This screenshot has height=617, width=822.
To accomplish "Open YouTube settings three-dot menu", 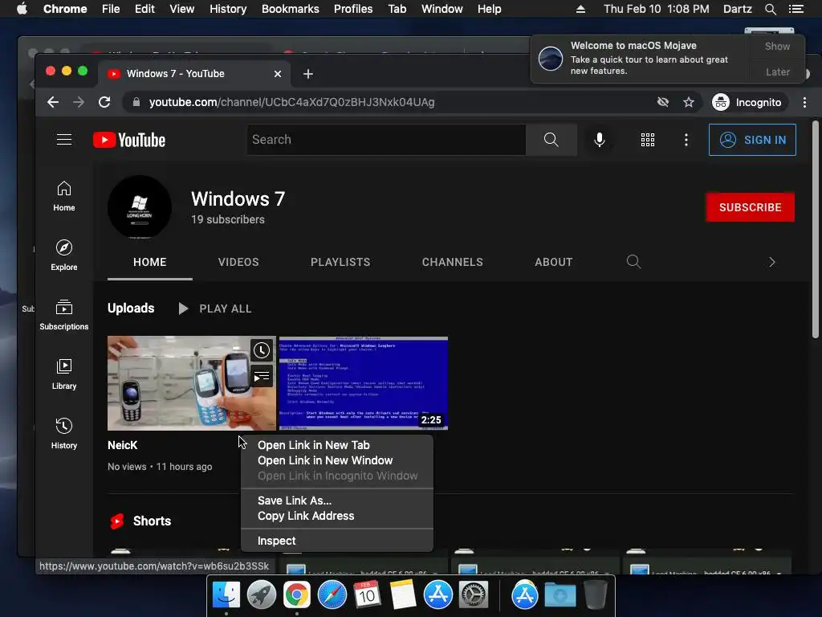I will tap(686, 140).
